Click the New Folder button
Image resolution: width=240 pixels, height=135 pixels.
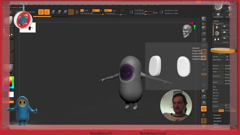point(218,60)
